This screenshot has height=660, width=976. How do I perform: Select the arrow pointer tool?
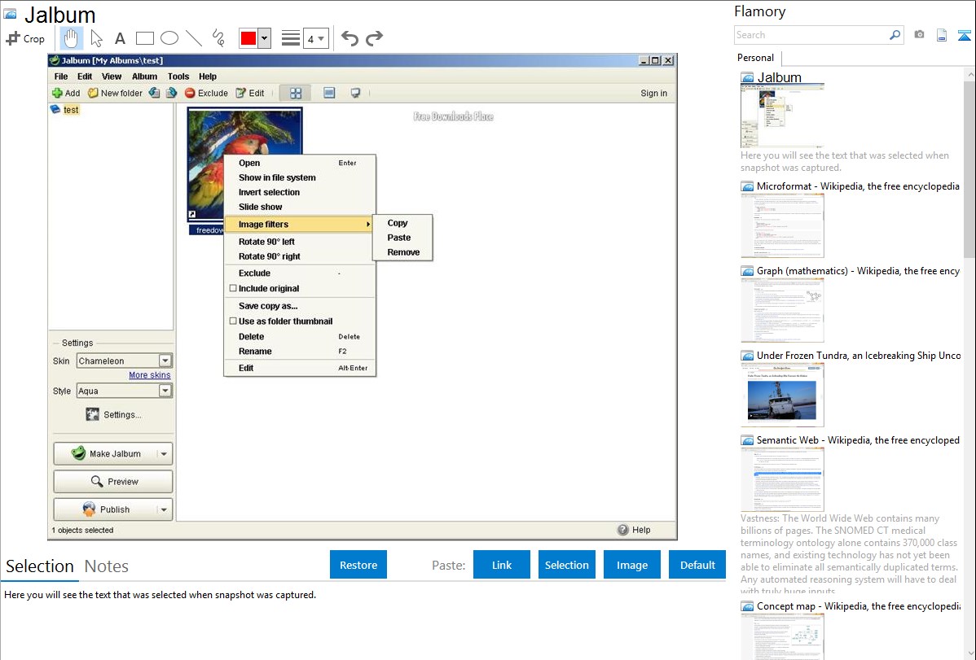point(96,38)
